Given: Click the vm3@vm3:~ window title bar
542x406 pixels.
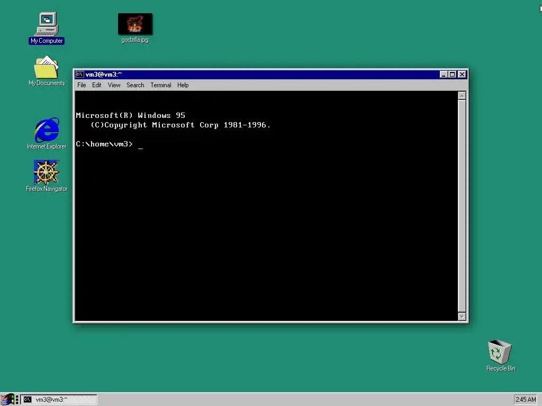Looking at the screenshot, I should pos(271,74).
